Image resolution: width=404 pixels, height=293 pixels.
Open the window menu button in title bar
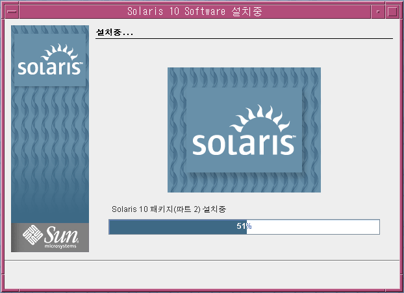click(x=12, y=12)
